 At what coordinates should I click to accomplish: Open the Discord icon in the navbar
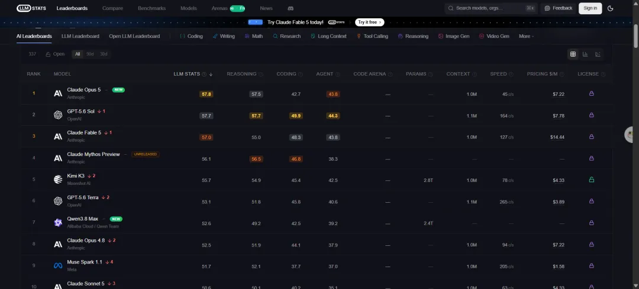pos(291,8)
